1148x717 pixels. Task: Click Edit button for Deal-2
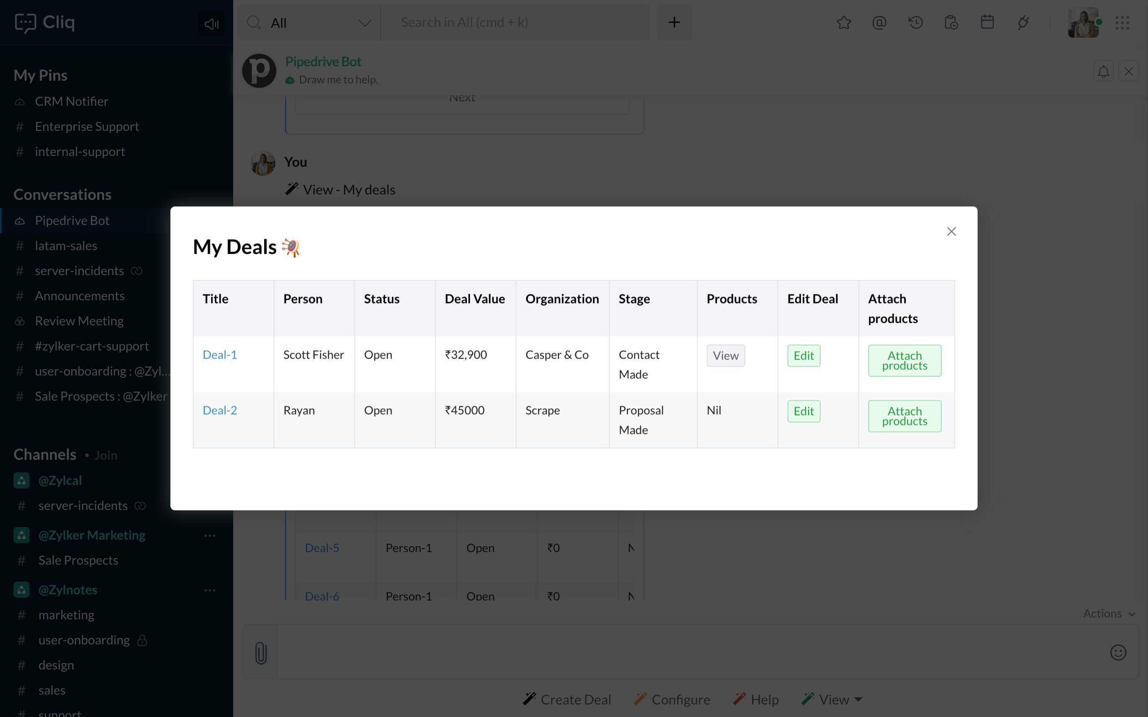[x=804, y=411]
